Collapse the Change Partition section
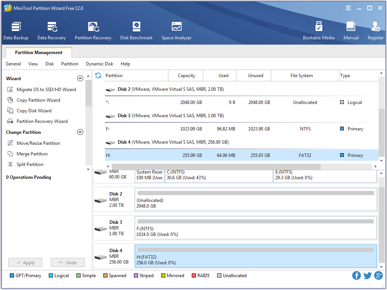Screen dimensions: 387x290 (80, 132)
